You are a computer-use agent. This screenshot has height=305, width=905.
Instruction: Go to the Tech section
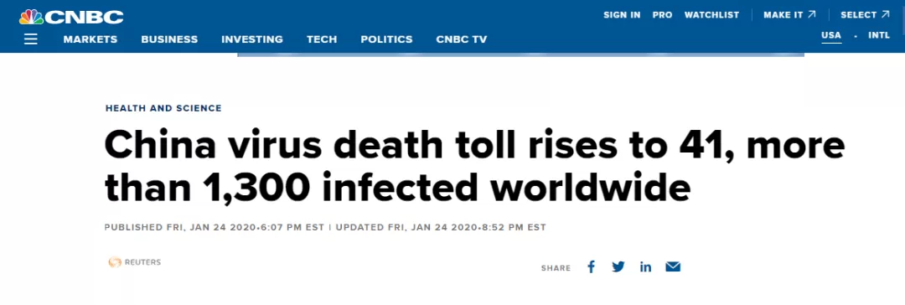pyautogui.click(x=322, y=39)
